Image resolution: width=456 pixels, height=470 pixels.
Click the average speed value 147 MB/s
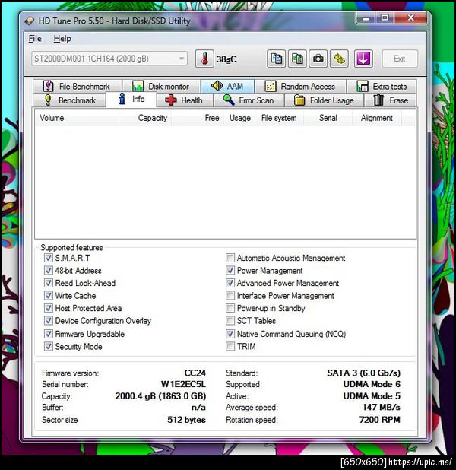tap(381, 407)
